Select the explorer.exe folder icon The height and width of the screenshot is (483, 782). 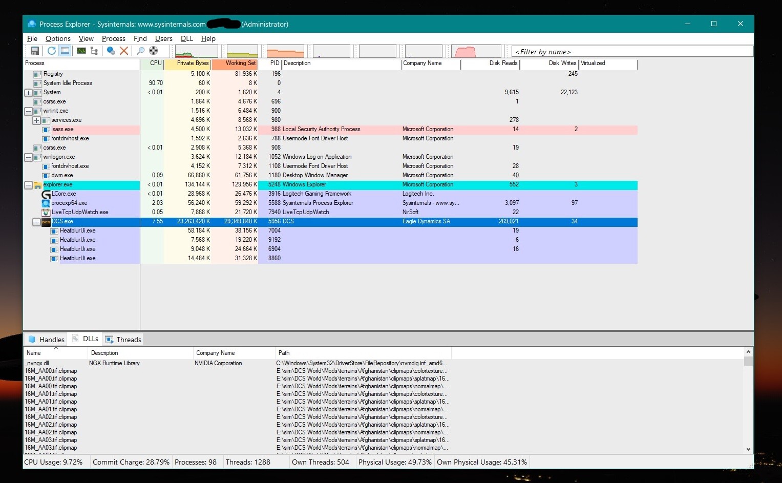pyautogui.click(x=38, y=185)
